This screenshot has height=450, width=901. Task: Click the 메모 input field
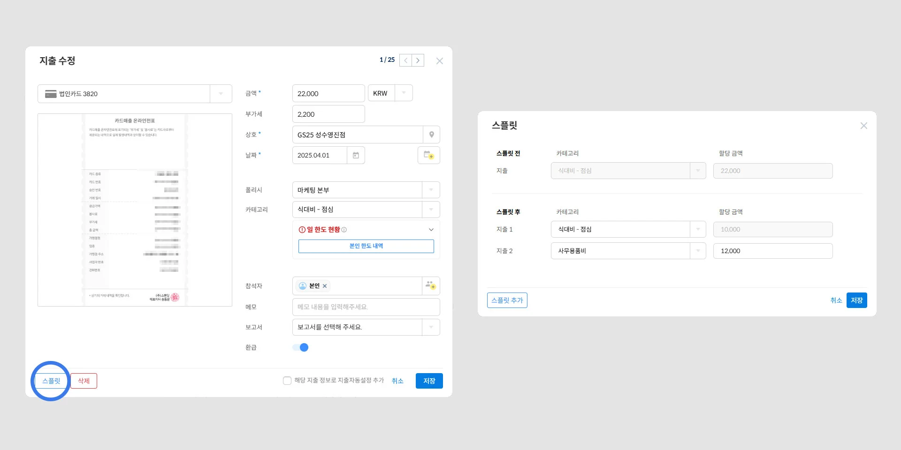[x=366, y=307]
